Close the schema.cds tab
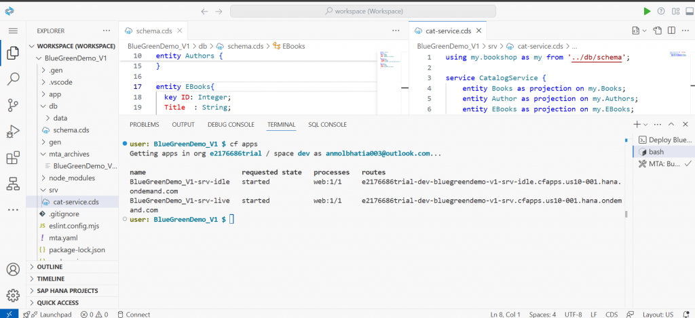Viewport: 695px width, 318px height. point(179,31)
